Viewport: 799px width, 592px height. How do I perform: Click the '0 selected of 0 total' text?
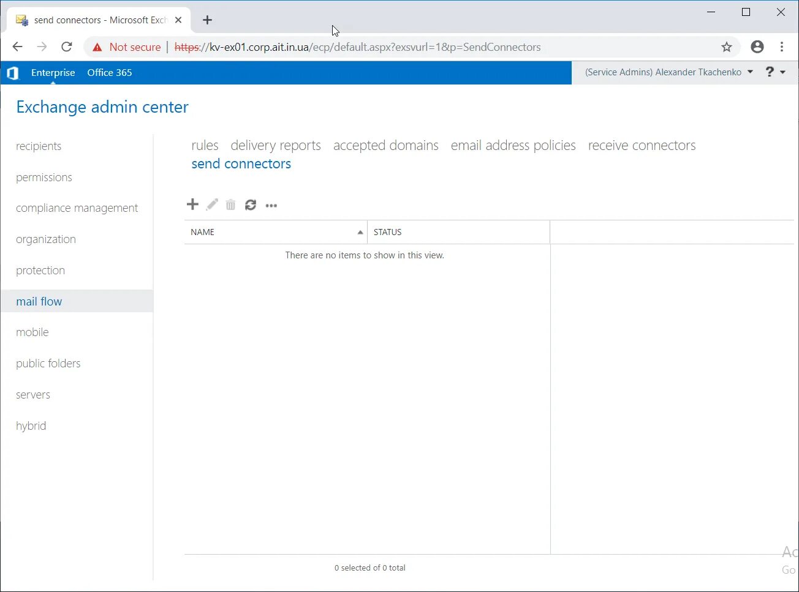369,568
